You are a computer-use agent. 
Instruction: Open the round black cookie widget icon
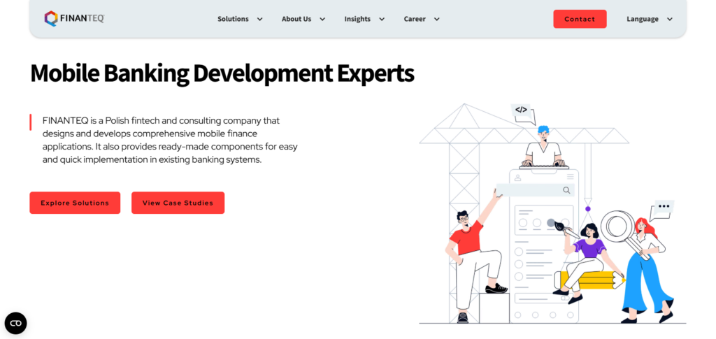15,324
